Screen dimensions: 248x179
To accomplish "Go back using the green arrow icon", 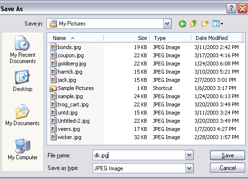I will pyautogui.click(x=182, y=24).
